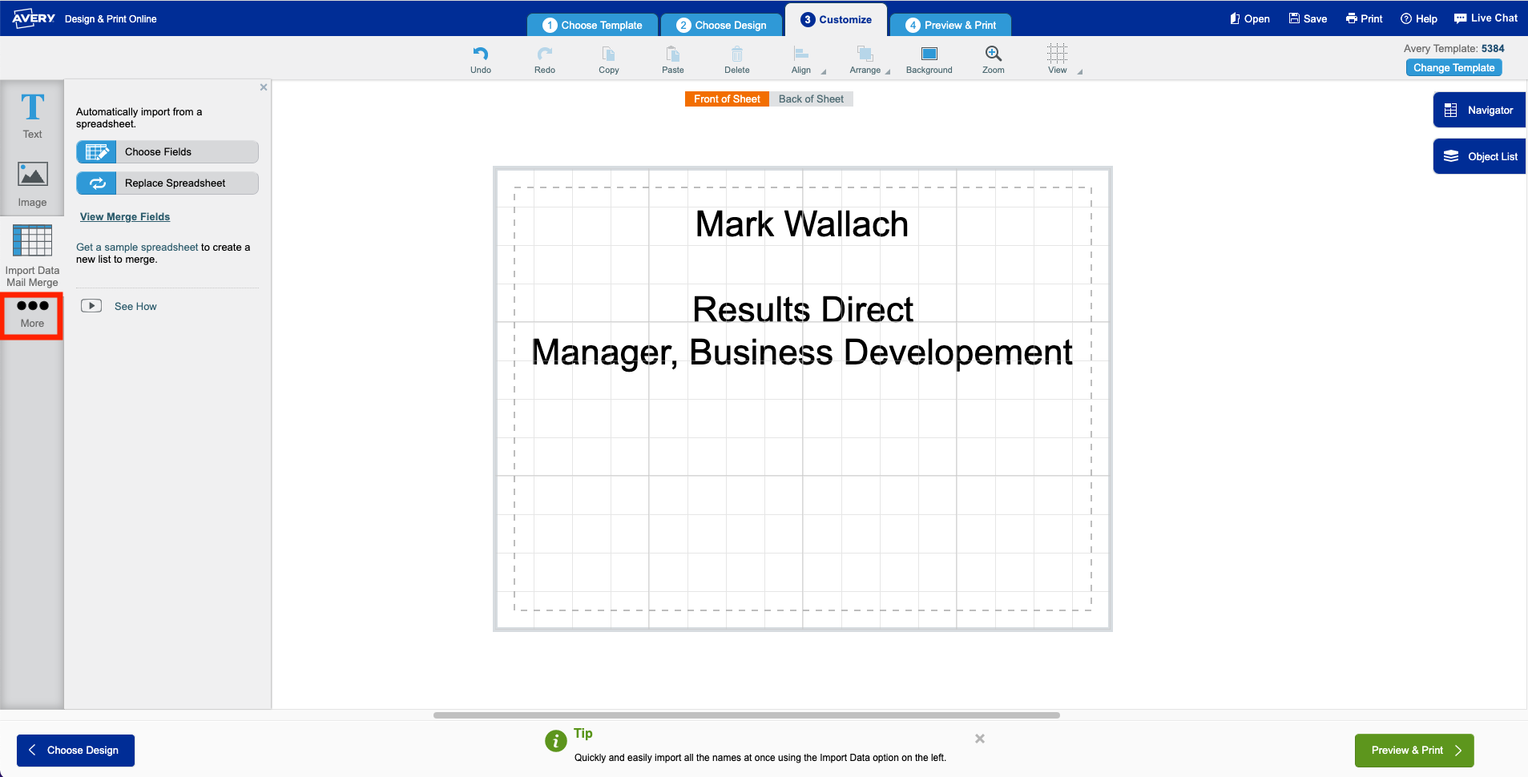Select the Customize step tab

[836, 20]
